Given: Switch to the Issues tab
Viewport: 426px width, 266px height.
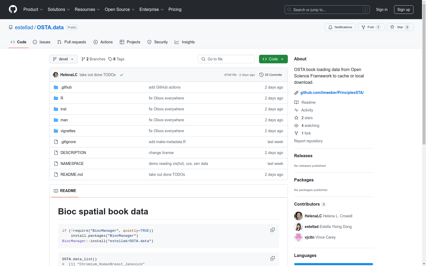Looking at the screenshot, I should click(42, 42).
